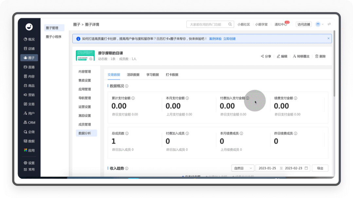Click the 编辑 edit button
Image resolution: width=353 pixels, height=198 pixels.
[282, 56]
